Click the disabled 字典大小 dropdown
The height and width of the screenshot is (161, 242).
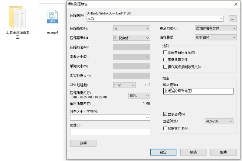click(132, 57)
